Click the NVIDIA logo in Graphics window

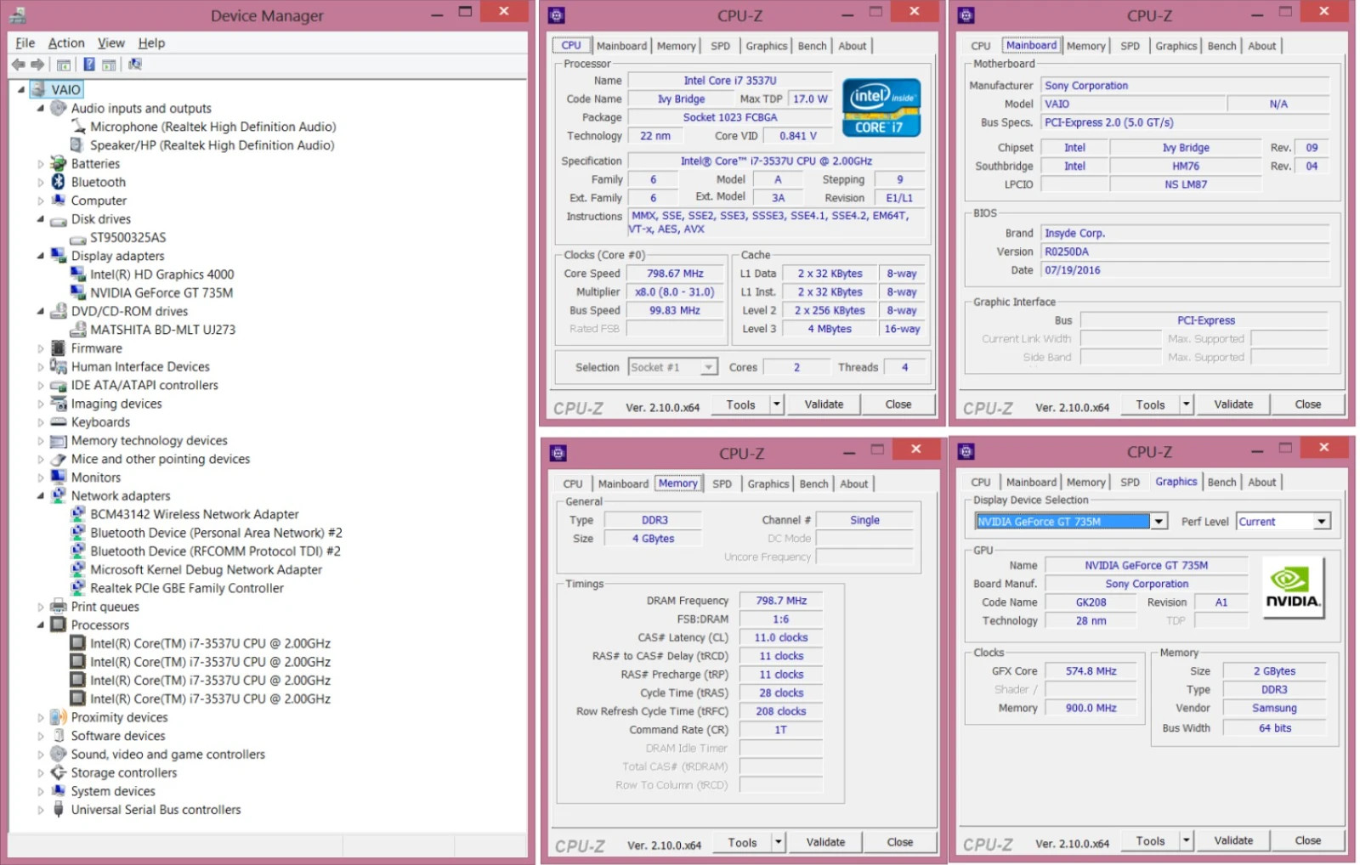pyautogui.click(x=1293, y=586)
